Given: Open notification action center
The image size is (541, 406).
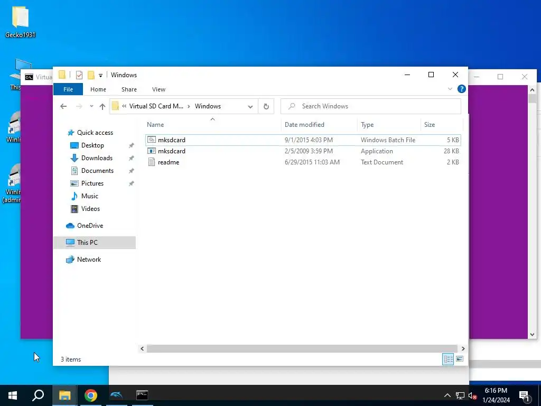Looking at the screenshot, I should point(525,396).
